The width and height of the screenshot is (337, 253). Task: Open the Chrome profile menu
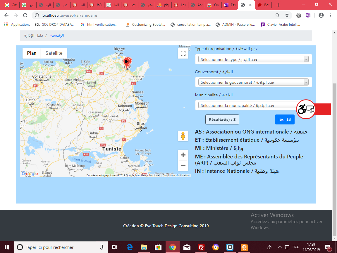321,15
